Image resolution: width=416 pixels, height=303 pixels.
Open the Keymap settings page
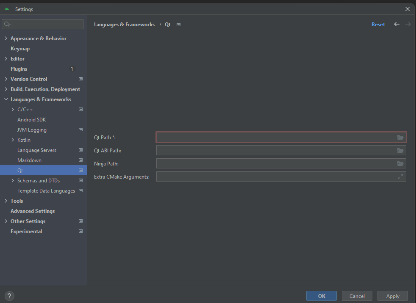(x=20, y=49)
